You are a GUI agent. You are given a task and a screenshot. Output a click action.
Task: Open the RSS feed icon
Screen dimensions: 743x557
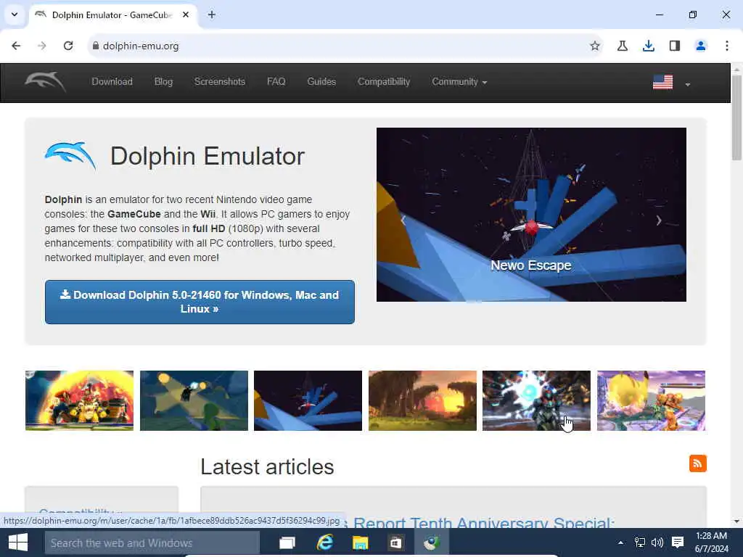pos(697,463)
